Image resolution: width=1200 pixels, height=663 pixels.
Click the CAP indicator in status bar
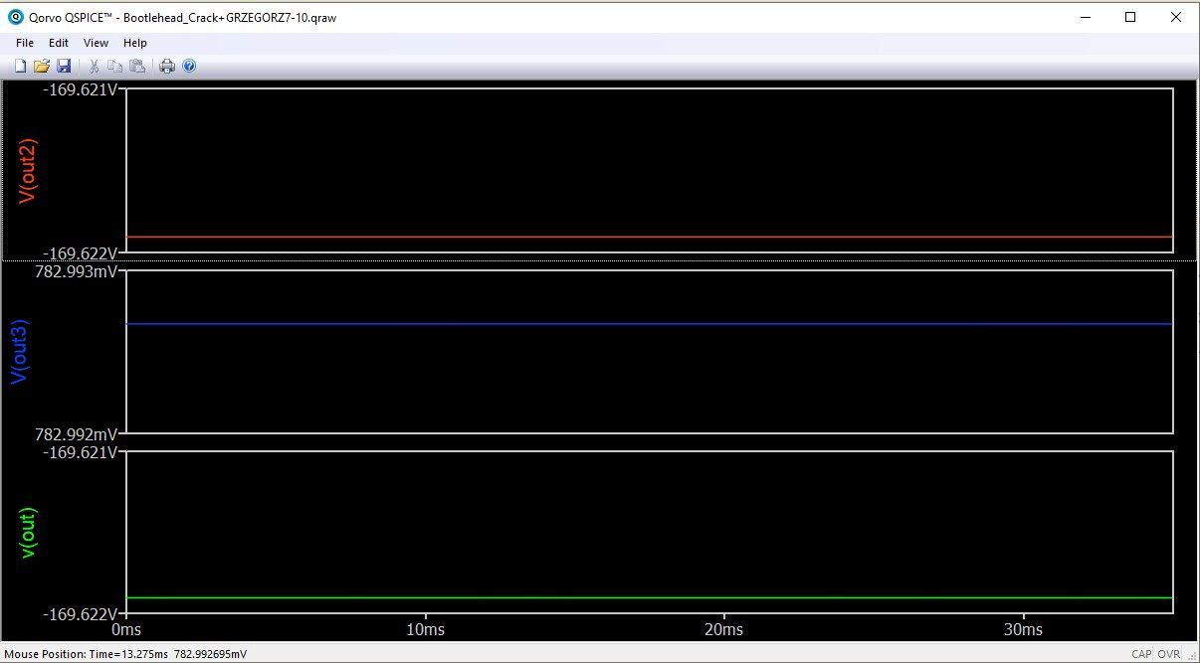[x=1141, y=654]
